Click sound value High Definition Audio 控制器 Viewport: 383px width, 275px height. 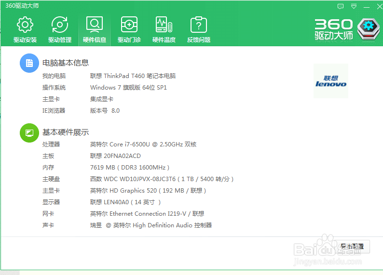151,225
